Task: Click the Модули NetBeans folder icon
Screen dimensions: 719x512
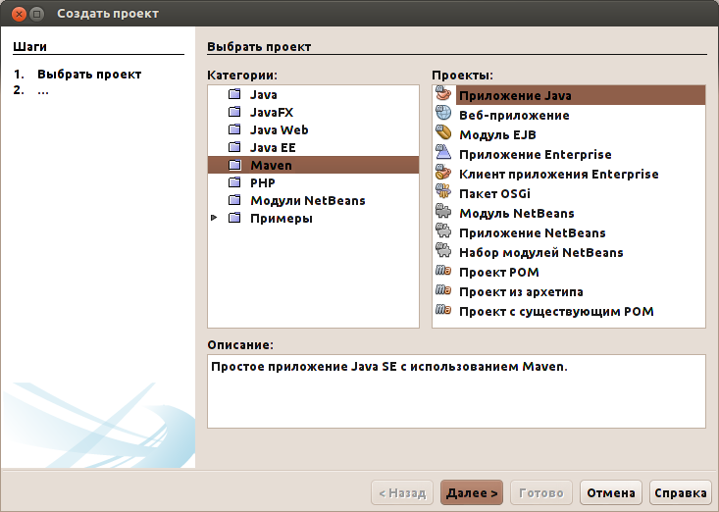Action: (234, 200)
